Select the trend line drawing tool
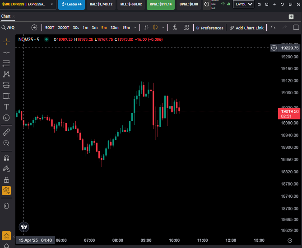The image size is (302, 248). [6, 52]
